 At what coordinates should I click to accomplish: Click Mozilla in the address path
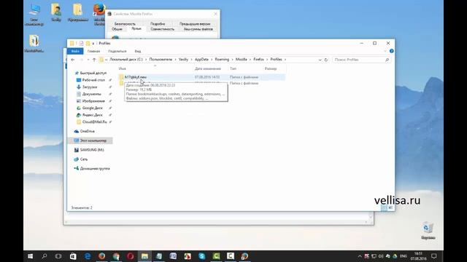[x=242, y=60]
